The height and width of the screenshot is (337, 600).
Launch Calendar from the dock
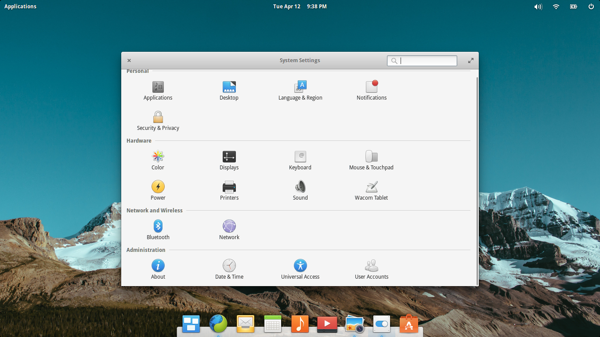pyautogui.click(x=273, y=324)
